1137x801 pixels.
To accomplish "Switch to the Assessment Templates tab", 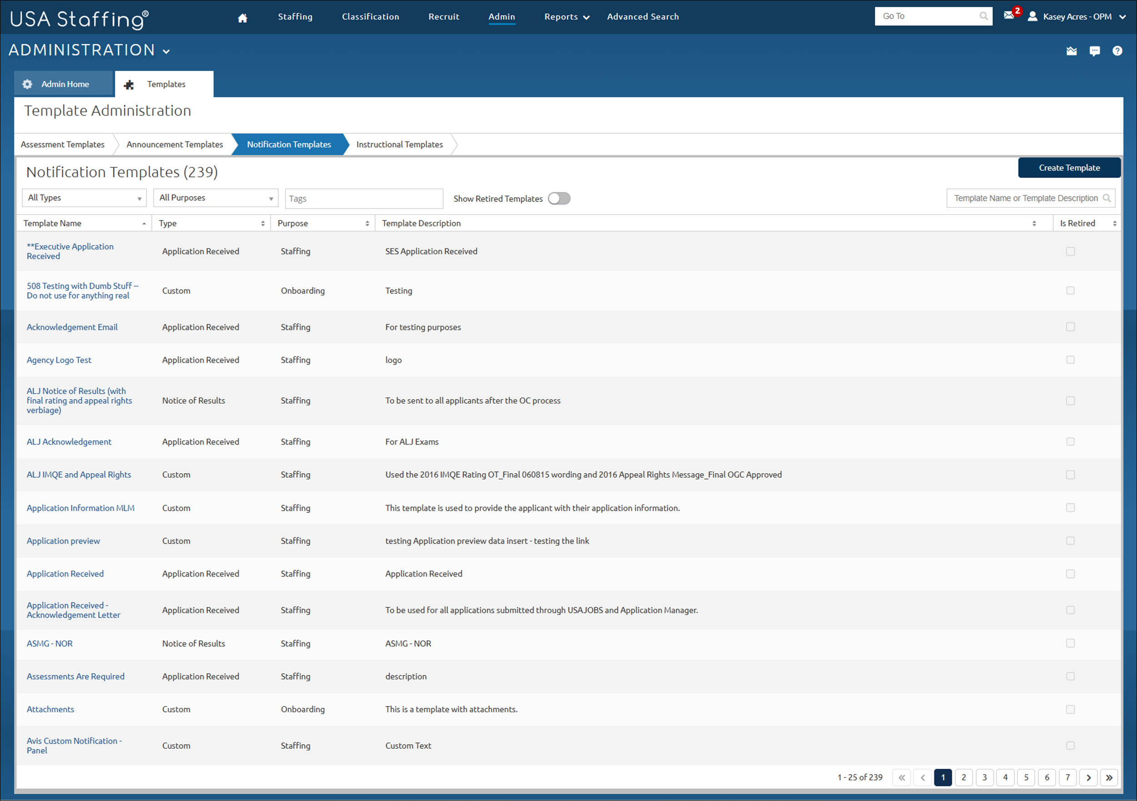I will pyautogui.click(x=62, y=144).
